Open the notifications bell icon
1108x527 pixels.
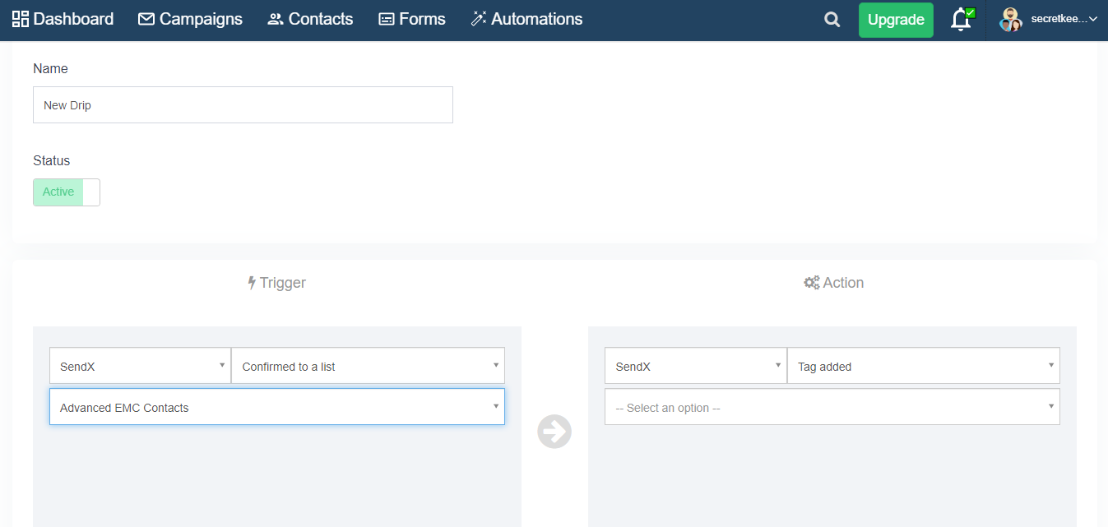tap(962, 20)
